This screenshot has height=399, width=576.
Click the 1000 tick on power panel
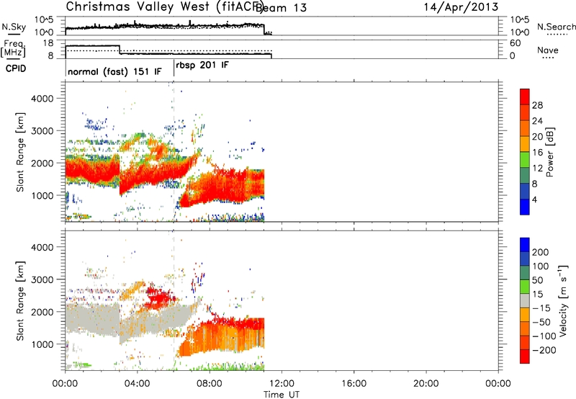(x=42, y=195)
